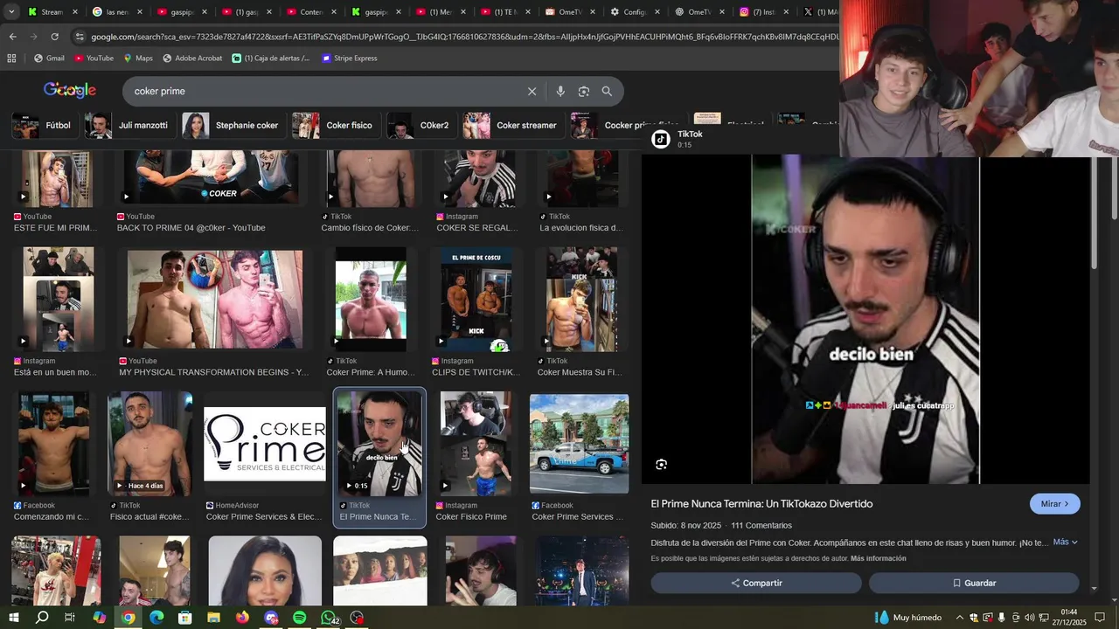Open the site information icon in the address bar
This screenshot has width=1119, height=629.
80,37
